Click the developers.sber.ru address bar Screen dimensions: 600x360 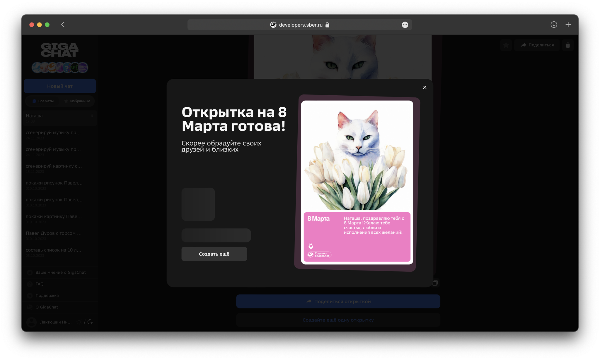point(300,25)
